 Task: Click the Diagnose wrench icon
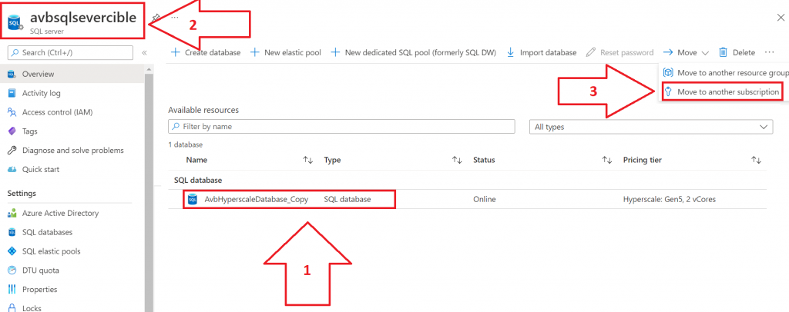[x=12, y=151]
